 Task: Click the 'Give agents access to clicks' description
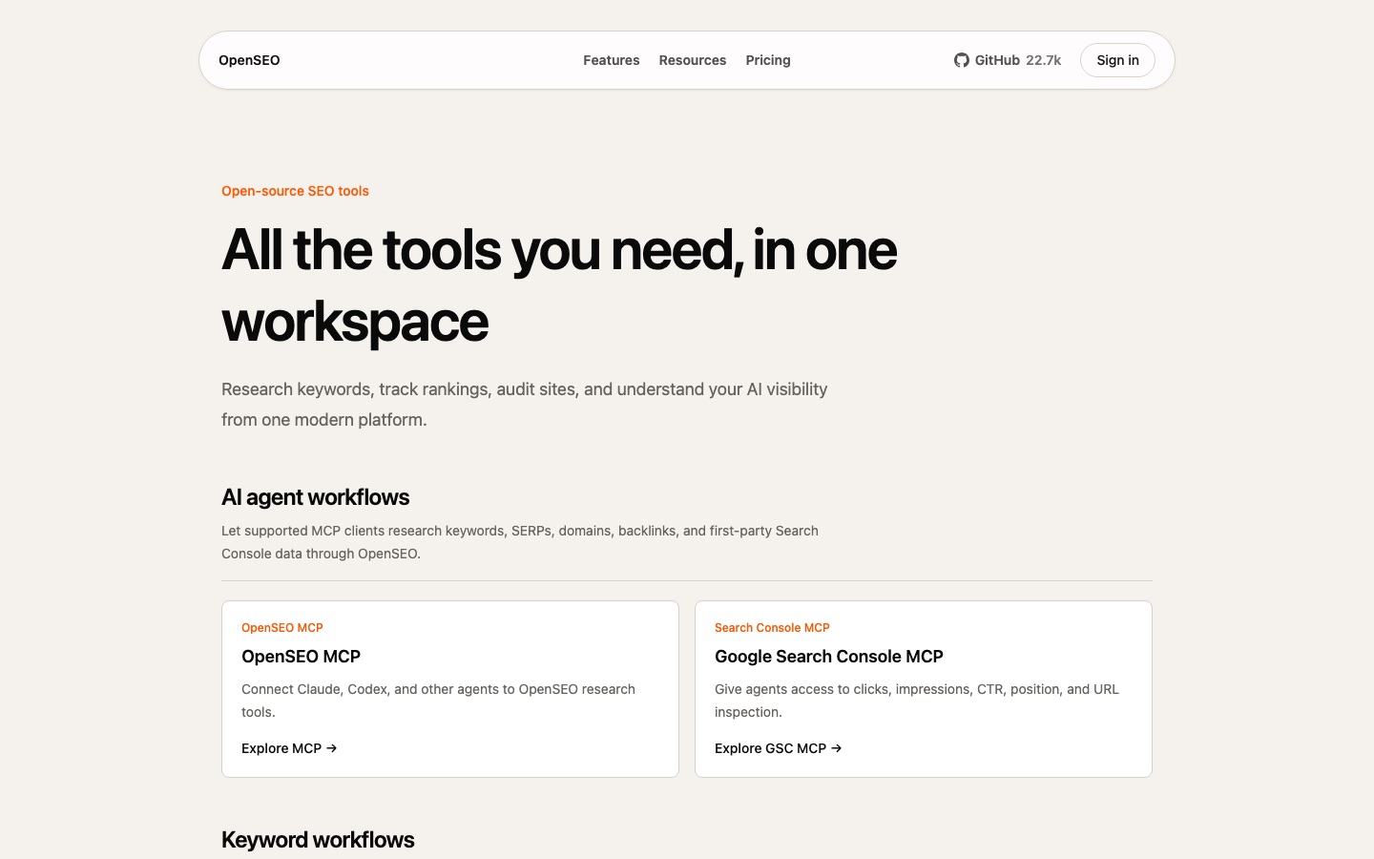[x=917, y=701]
